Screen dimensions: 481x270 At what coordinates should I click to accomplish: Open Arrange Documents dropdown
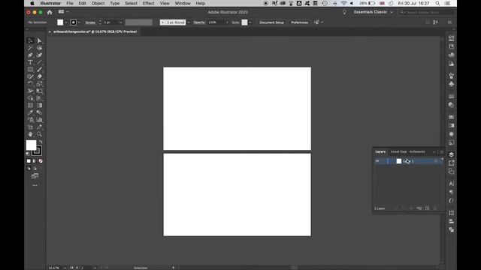pos(63,12)
